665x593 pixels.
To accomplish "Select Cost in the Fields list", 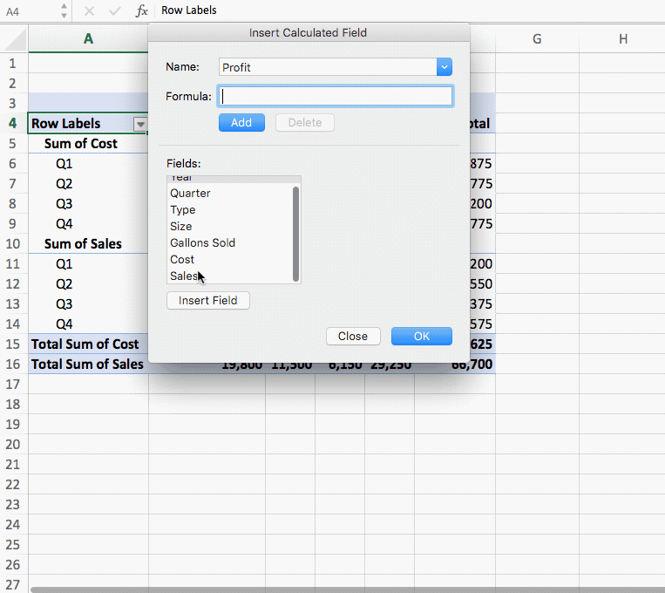I will point(182,260).
